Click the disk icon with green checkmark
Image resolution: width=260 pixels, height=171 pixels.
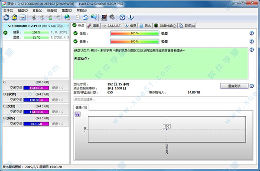[x=49, y=17]
